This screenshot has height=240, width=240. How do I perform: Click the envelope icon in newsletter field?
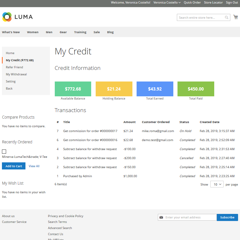161,217
